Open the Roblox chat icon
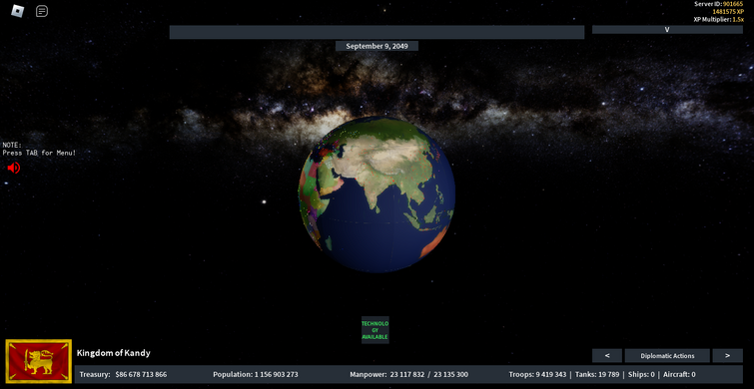Screen dimensions: 754x389 42,11
